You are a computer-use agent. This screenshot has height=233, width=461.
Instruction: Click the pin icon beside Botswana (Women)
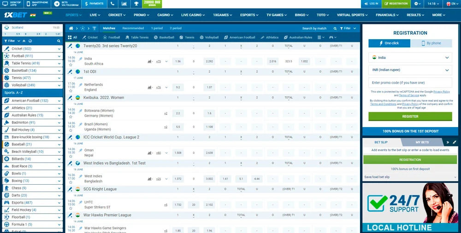(x=81, y=111)
